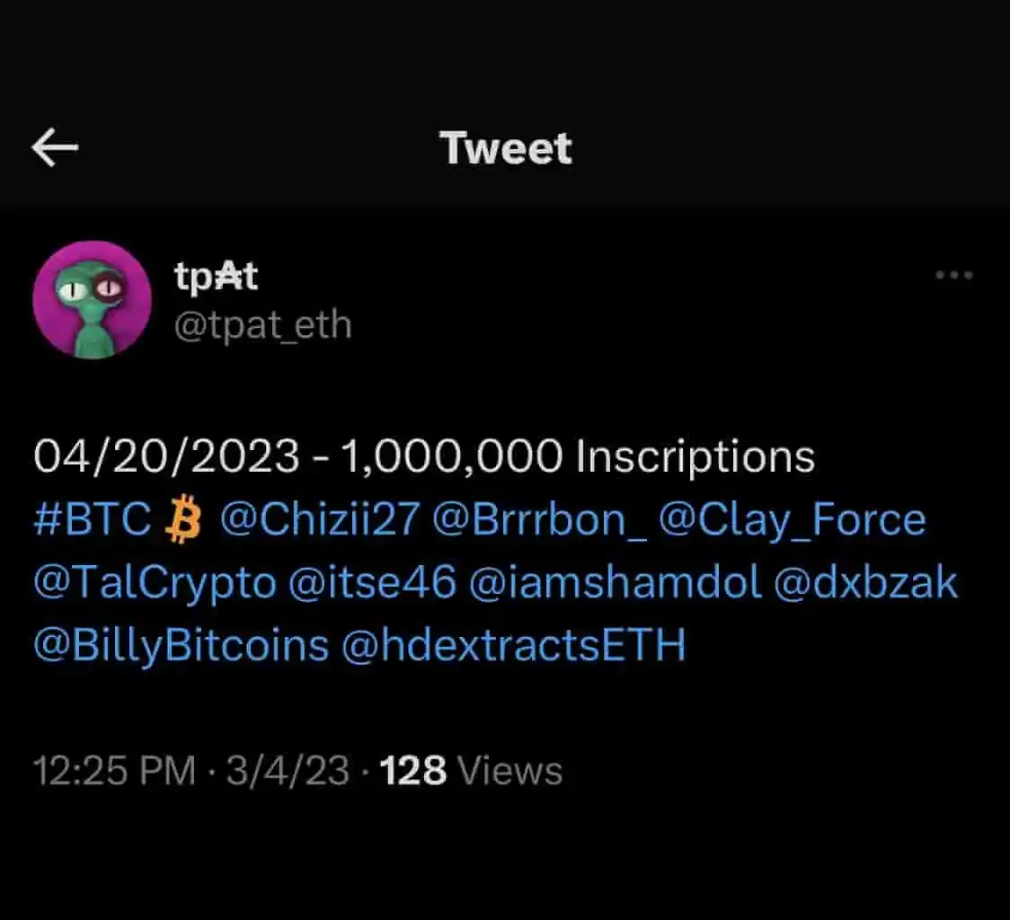Click the 3/4/23 tweet date
The height and width of the screenshot is (920, 1010).
[287, 771]
